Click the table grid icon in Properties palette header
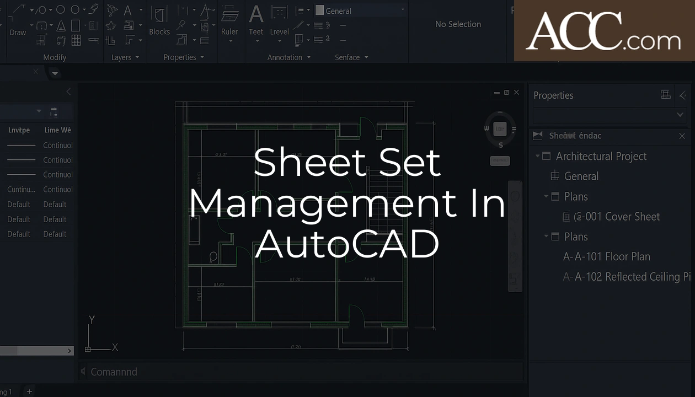Image resolution: width=695 pixels, height=397 pixels. click(666, 95)
